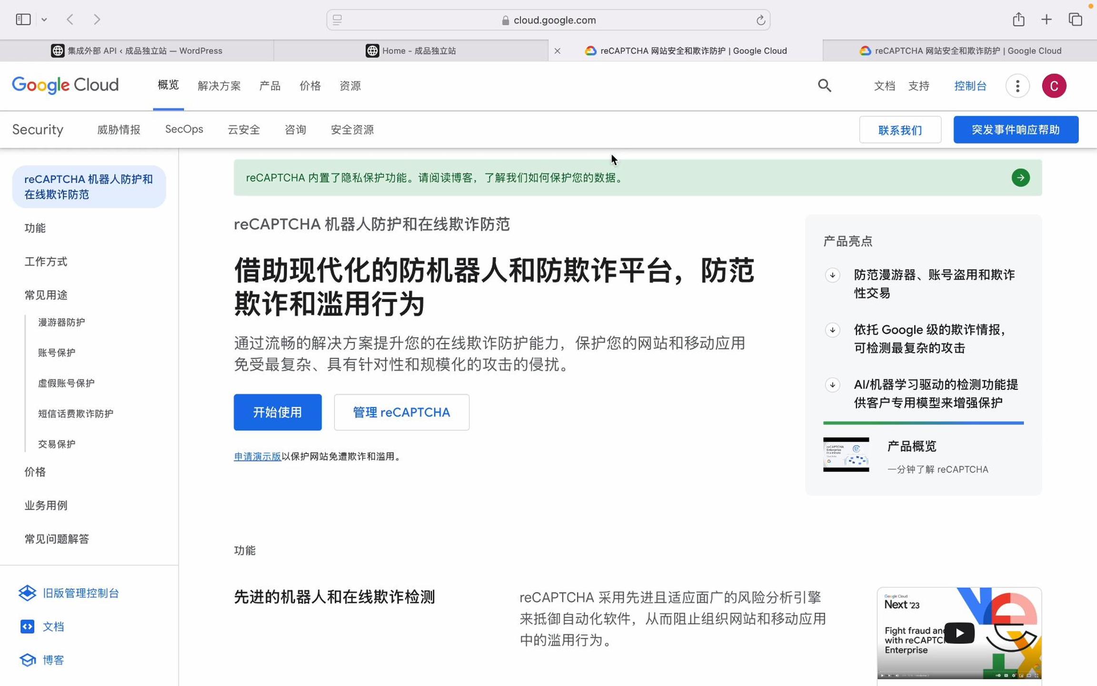Open the 咨询 submenu
Image resolution: width=1097 pixels, height=686 pixels.
click(x=295, y=130)
